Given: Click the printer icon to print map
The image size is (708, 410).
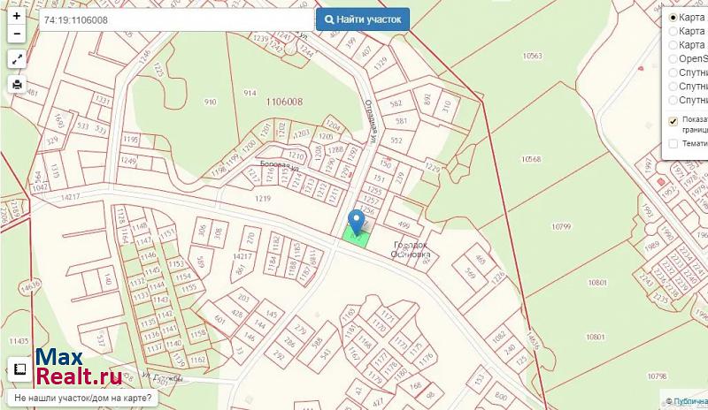Looking at the screenshot, I should (17, 84).
